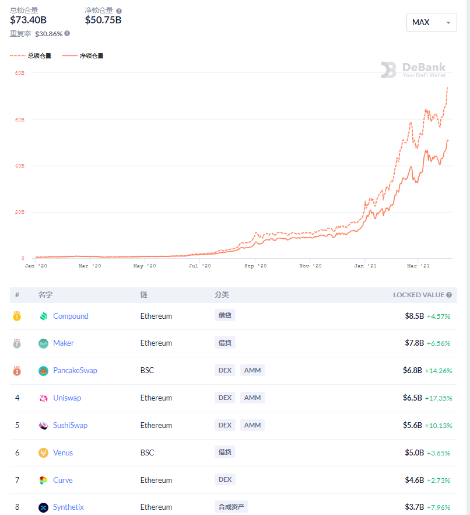Click the 链 column header
Image resolution: width=470 pixels, height=515 pixels.
pos(143,295)
